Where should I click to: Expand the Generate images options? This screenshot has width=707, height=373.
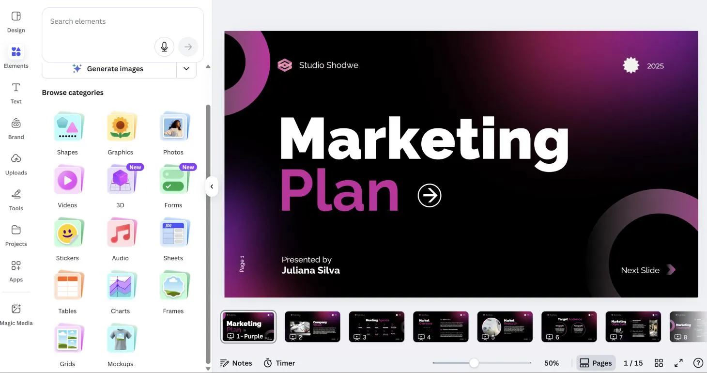coord(186,68)
